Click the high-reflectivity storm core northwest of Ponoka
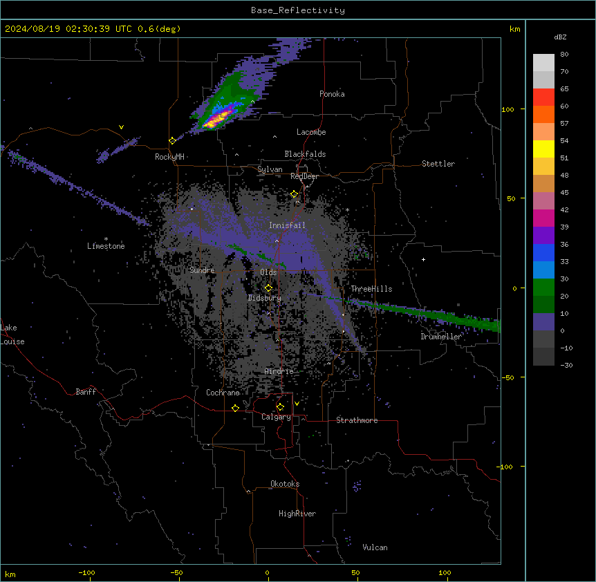 tap(217, 118)
